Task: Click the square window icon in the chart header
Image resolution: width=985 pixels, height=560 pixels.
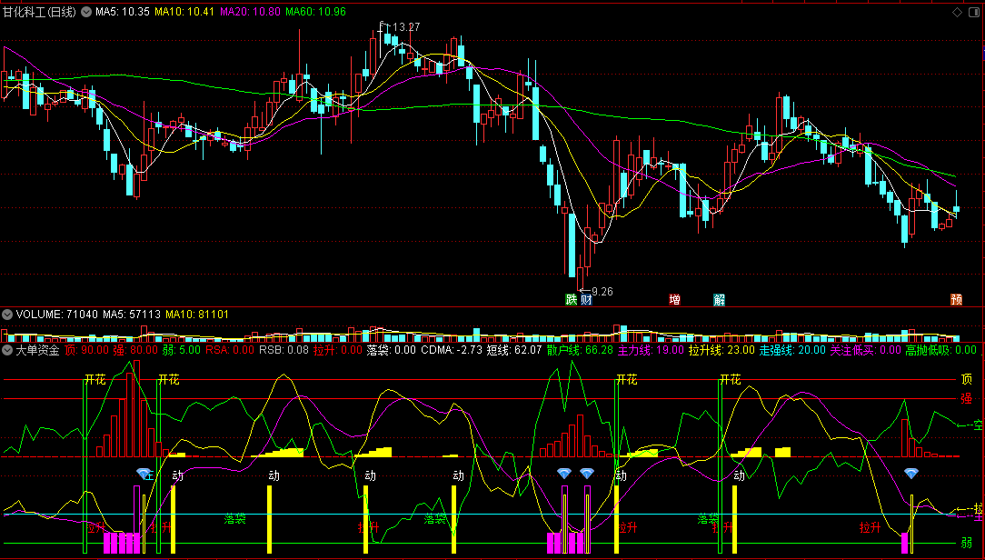Action: 974,12
